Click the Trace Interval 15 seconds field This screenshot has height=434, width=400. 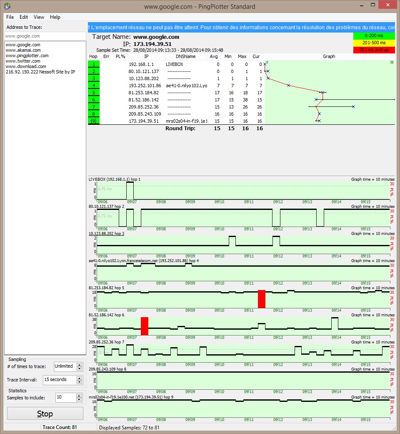tap(60, 380)
